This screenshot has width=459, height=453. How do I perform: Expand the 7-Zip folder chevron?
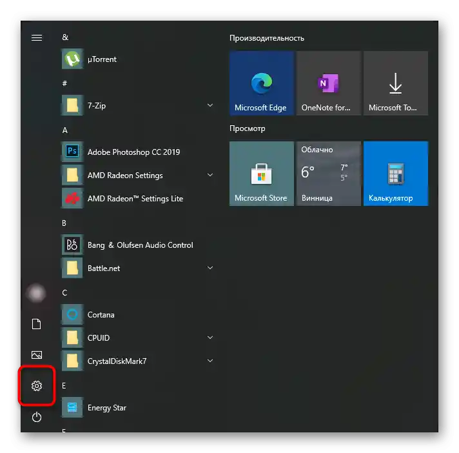[x=210, y=105]
